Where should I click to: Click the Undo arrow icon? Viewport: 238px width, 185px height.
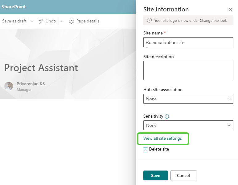tap(41, 21)
